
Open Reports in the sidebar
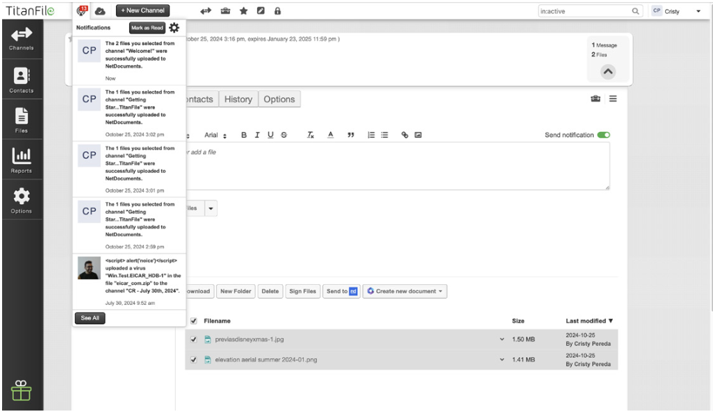click(22, 160)
